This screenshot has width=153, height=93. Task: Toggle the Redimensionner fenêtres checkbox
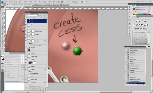(x=12, y=5)
